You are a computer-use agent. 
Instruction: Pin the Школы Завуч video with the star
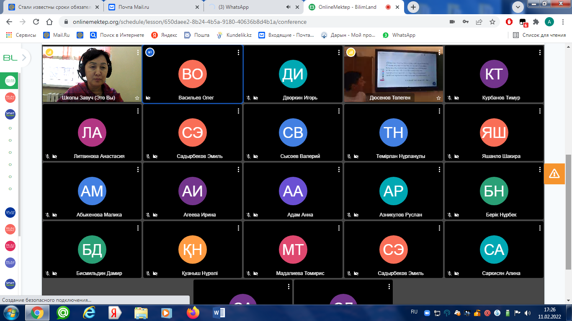pyautogui.click(x=137, y=98)
